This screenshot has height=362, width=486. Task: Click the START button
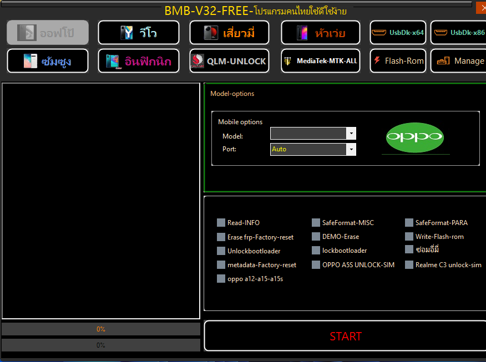345,336
